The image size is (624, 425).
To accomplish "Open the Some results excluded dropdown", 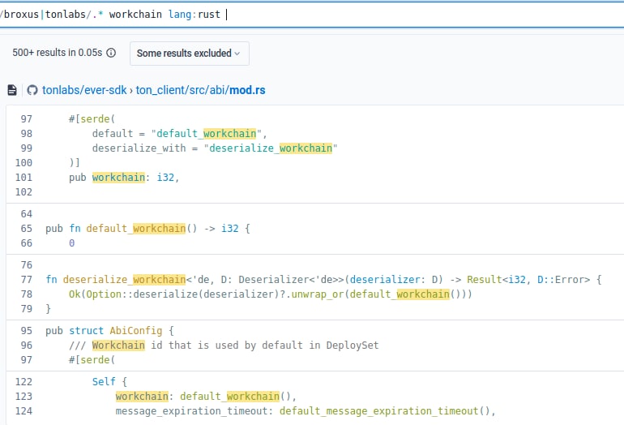I will [189, 54].
